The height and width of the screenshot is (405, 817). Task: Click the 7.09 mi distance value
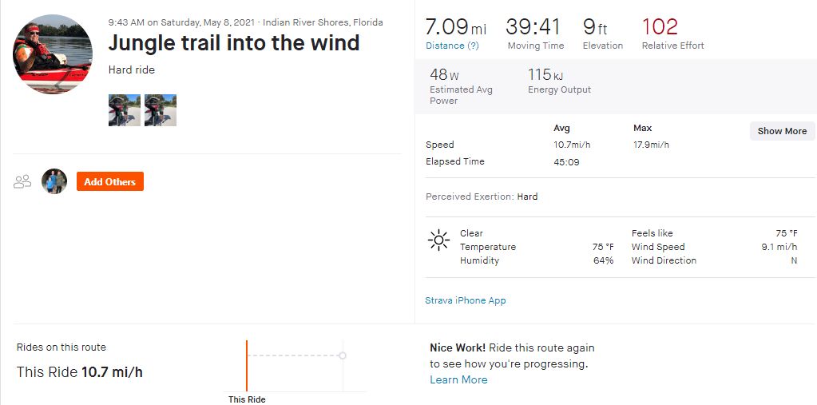click(456, 27)
